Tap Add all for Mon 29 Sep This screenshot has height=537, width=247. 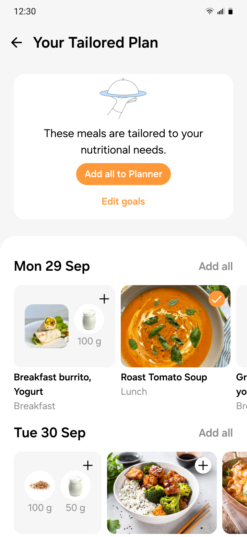point(216,266)
